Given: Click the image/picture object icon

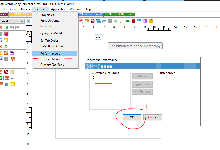Looking at the screenshot, I should pyautogui.click(x=87, y=21).
